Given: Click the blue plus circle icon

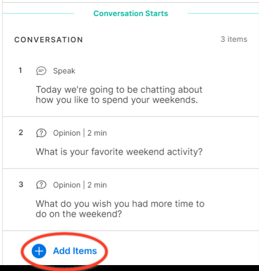Looking at the screenshot, I should pyautogui.click(x=39, y=251).
